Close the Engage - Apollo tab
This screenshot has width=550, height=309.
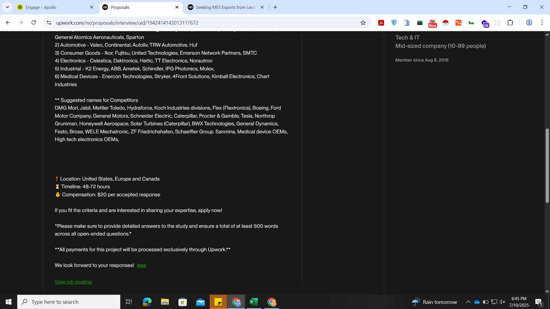click(92, 7)
